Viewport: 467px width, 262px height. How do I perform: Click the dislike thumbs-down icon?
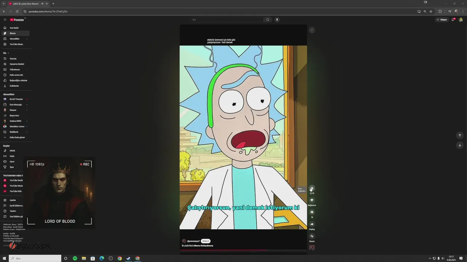[312, 200]
